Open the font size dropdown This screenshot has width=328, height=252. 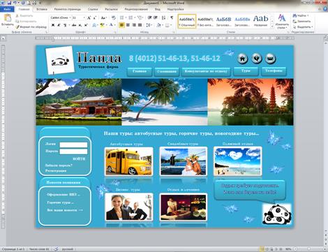click(84, 17)
